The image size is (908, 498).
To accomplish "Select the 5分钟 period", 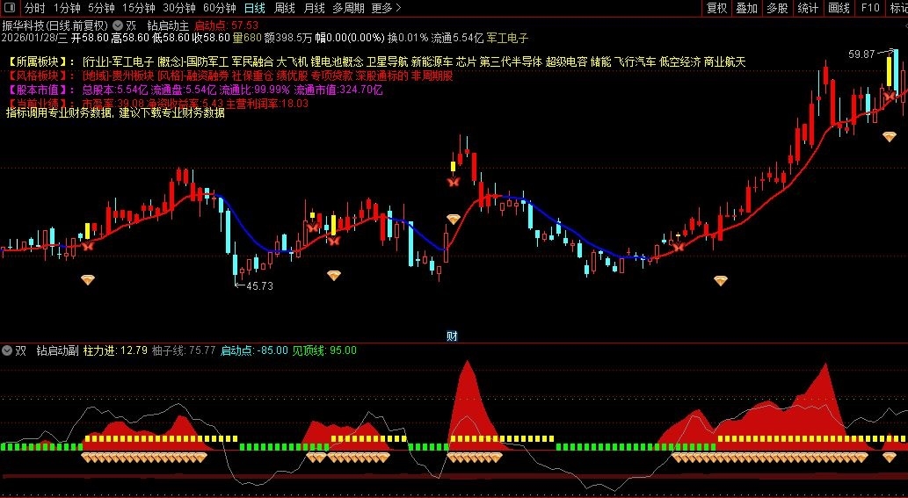I will (x=101, y=8).
